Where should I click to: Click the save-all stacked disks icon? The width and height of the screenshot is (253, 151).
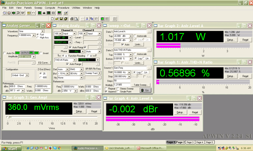point(66,19)
